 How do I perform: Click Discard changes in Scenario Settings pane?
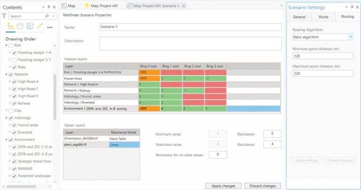pos(340,160)
